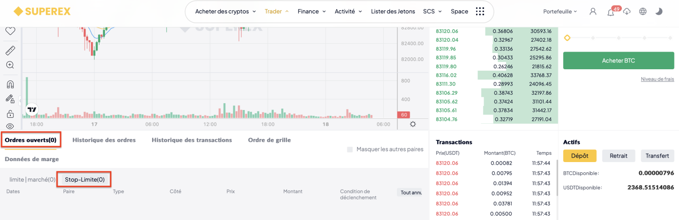The width and height of the screenshot is (679, 220).
Task: Click the red 60 price-axis label
Action: [403, 115]
